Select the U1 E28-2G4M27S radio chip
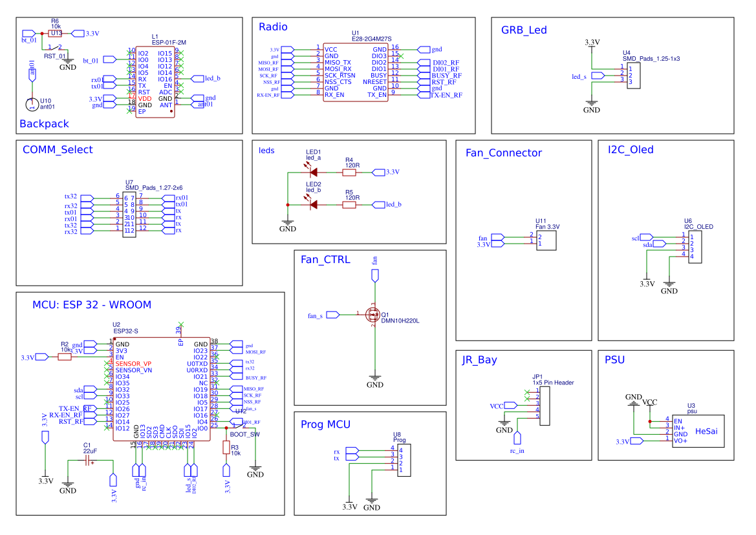Viewport: 756px width, 535px height. (355, 72)
